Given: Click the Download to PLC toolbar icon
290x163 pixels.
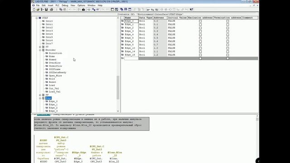Looking at the screenshot, I should click(83, 10).
